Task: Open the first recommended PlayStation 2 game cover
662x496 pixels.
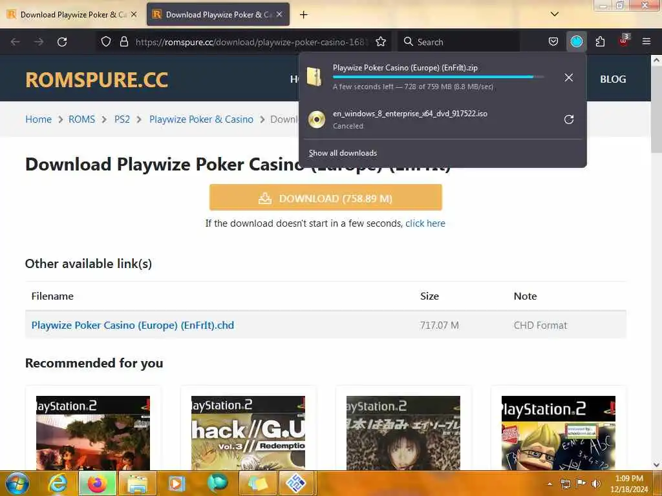Action: pos(93,433)
